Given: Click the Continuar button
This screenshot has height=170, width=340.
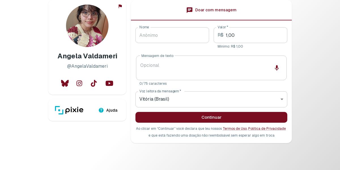Looking at the screenshot, I should click(x=211, y=117).
